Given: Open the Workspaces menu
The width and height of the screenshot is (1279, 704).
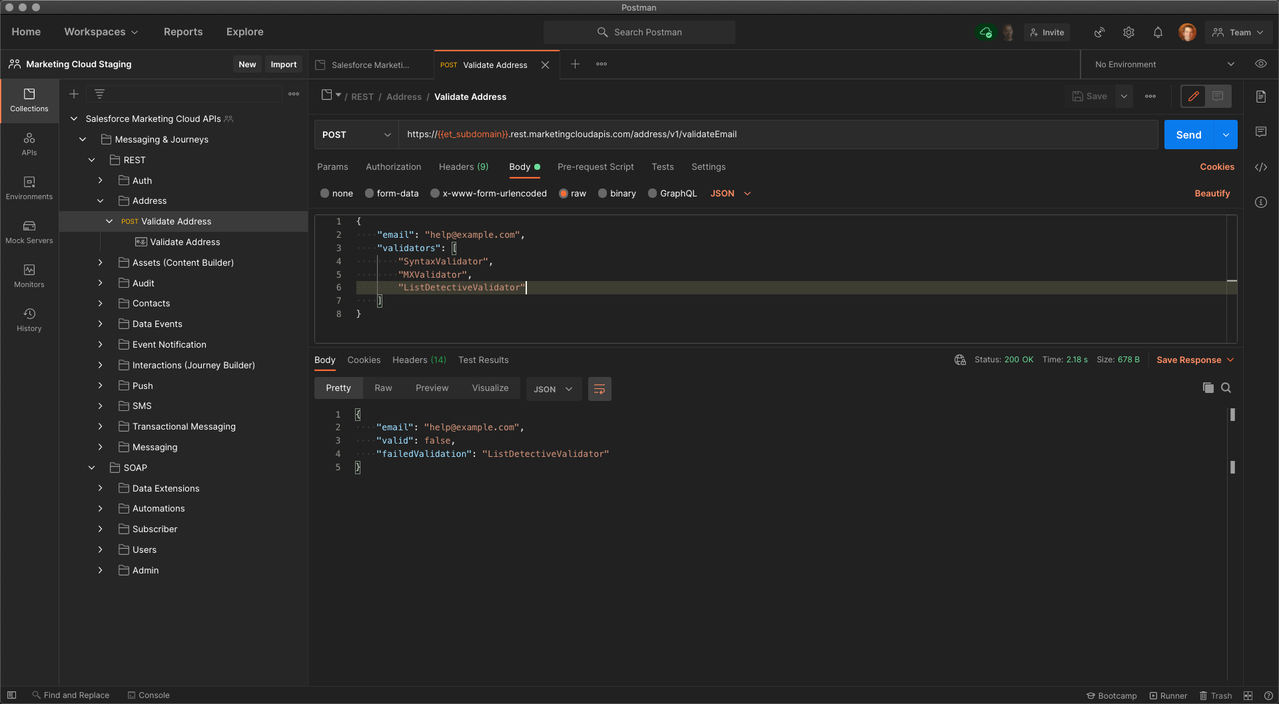Looking at the screenshot, I should coord(101,31).
